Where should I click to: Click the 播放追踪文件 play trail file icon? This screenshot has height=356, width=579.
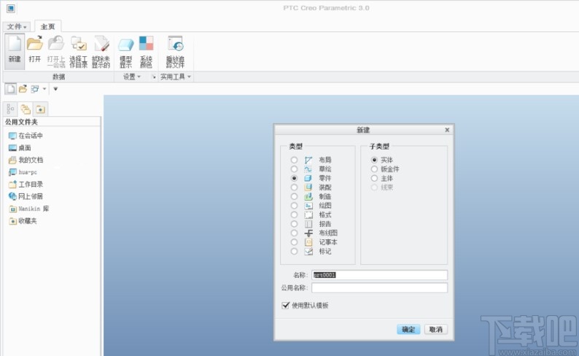[x=175, y=44]
